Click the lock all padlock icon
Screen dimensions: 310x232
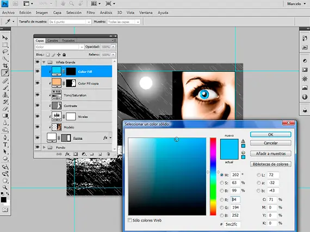[64, 55]
